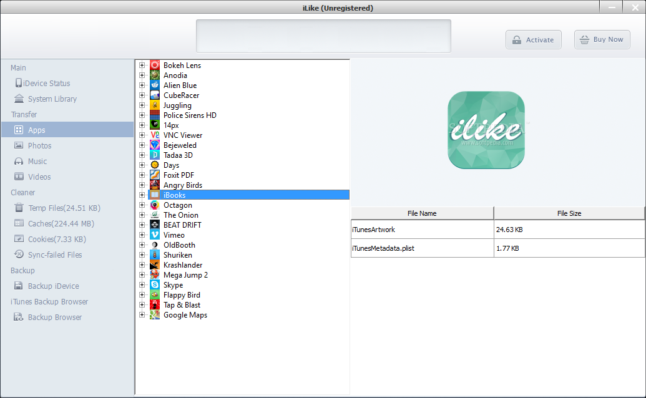Screen dimensions: 646x398
Task: Expand the Alien Blue tree node
Action: click(x=142, y=85)
